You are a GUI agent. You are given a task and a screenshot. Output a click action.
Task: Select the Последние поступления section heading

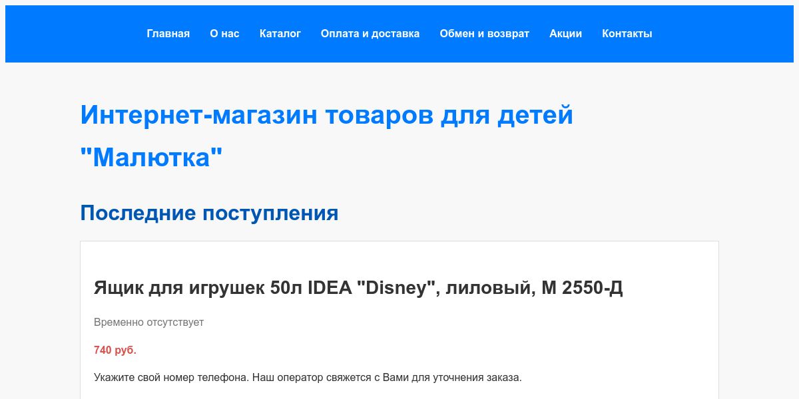pos(209,213)
